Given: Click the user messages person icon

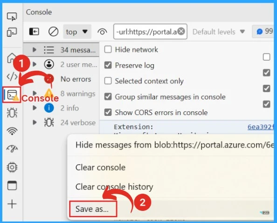Looking at the screenshot, I should (49, 64).
